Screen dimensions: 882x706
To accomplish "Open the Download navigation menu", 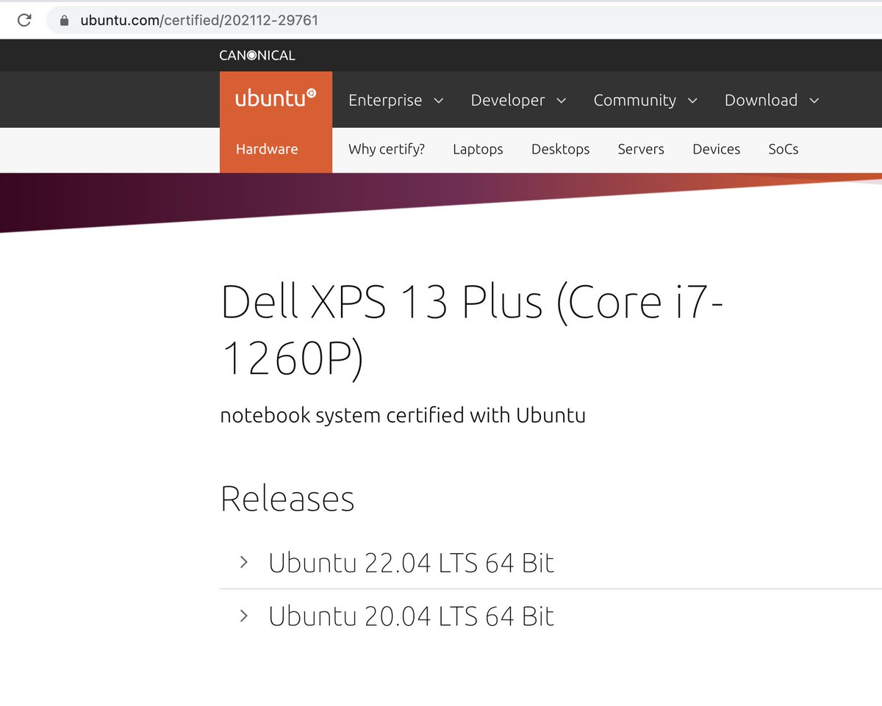I will [x=761, y=101].
